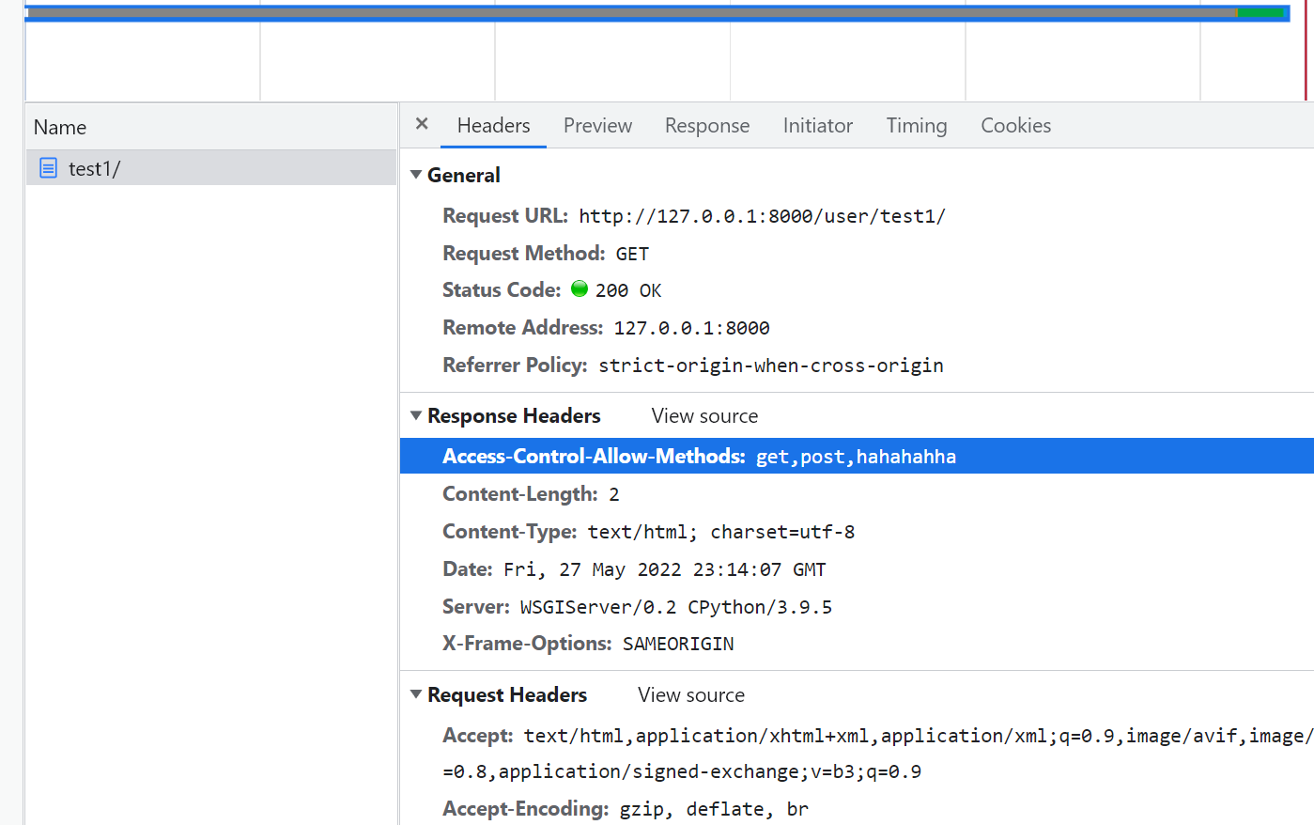Screen dimensions: 1314x825
Task: Show the Timing tab
Action: click(917, 126)
